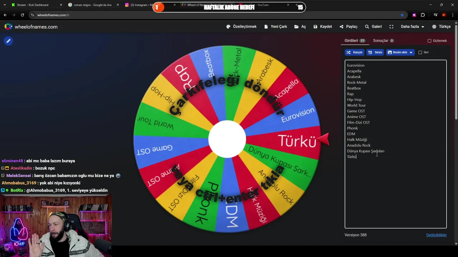Go back with browser back arrow
The image size is (458, 257).
5,15
